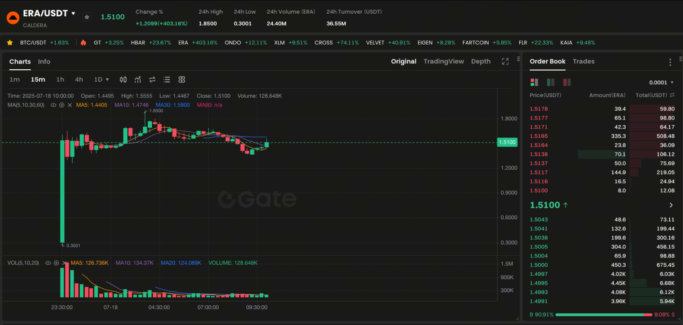
Task: Open ERA/USDT pair selector dropdown
Action: tap(49, 13)
